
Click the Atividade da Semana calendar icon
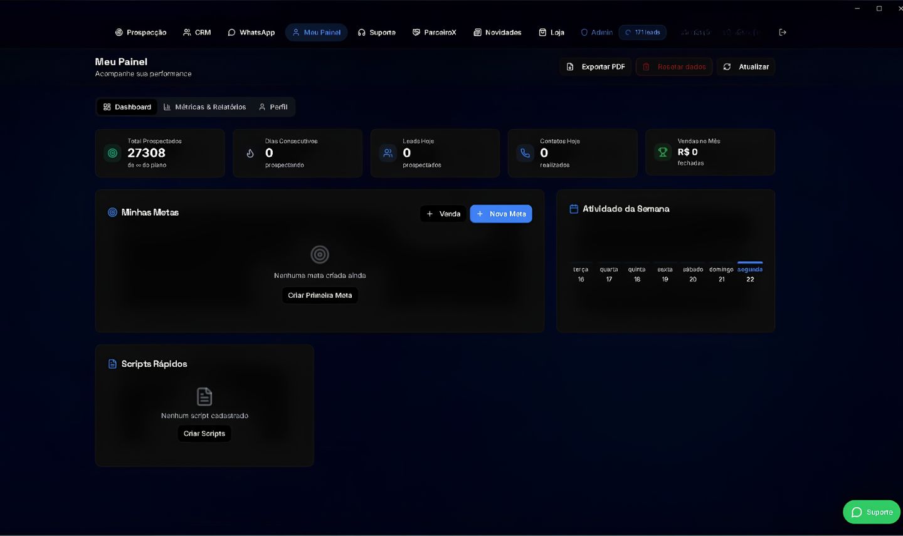pyautogui.click(x=574, y=209)
